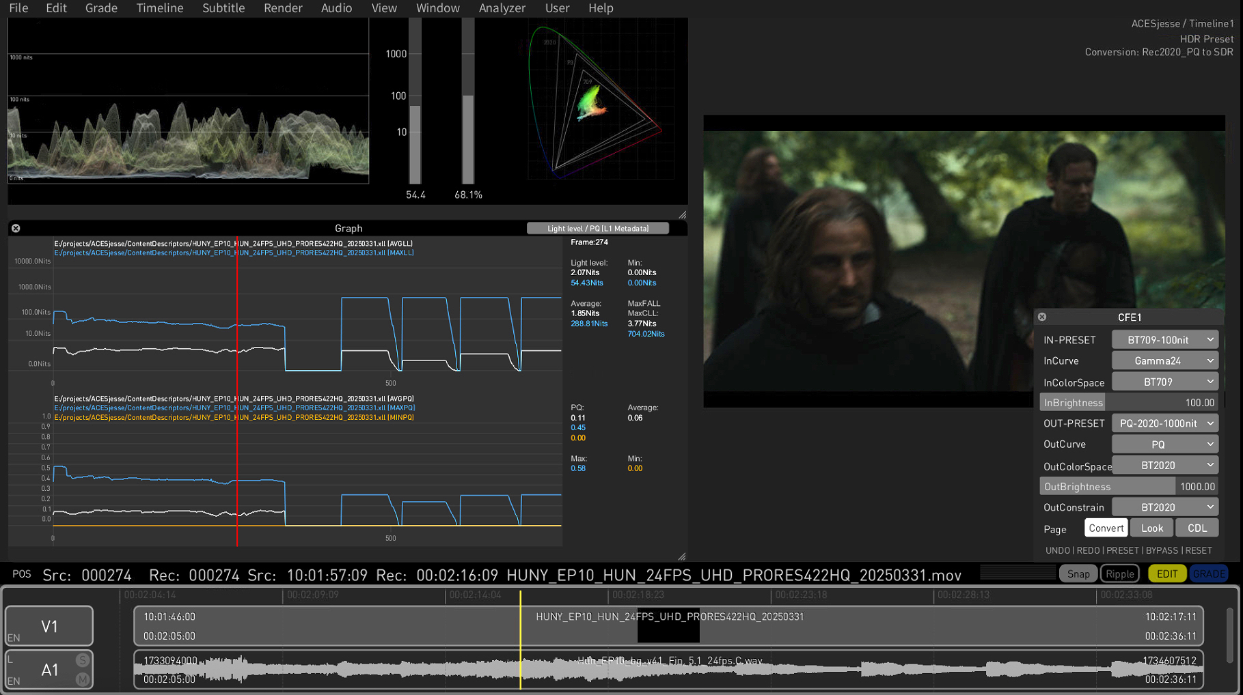Viewport: 1243px width, 695px height.
Task: Close the CFE1 panel with its X icon
Action: click(x=1042, y=317)
